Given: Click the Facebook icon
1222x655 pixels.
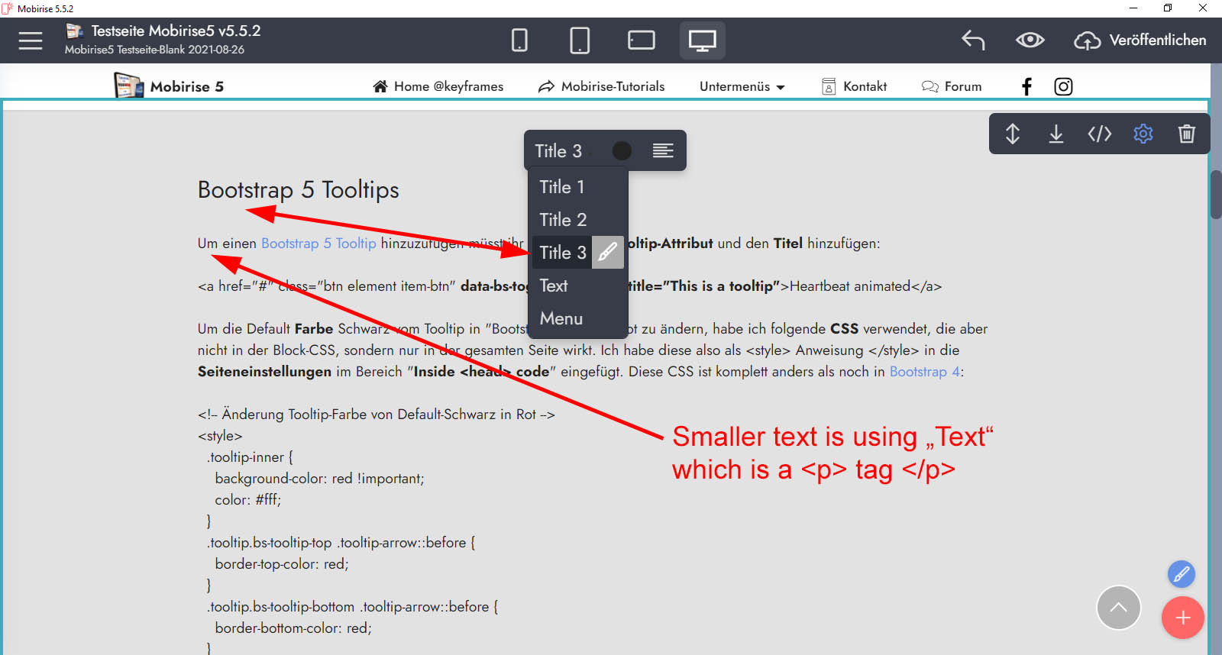Looking at the screenshot, I should tap(1026, 86).
